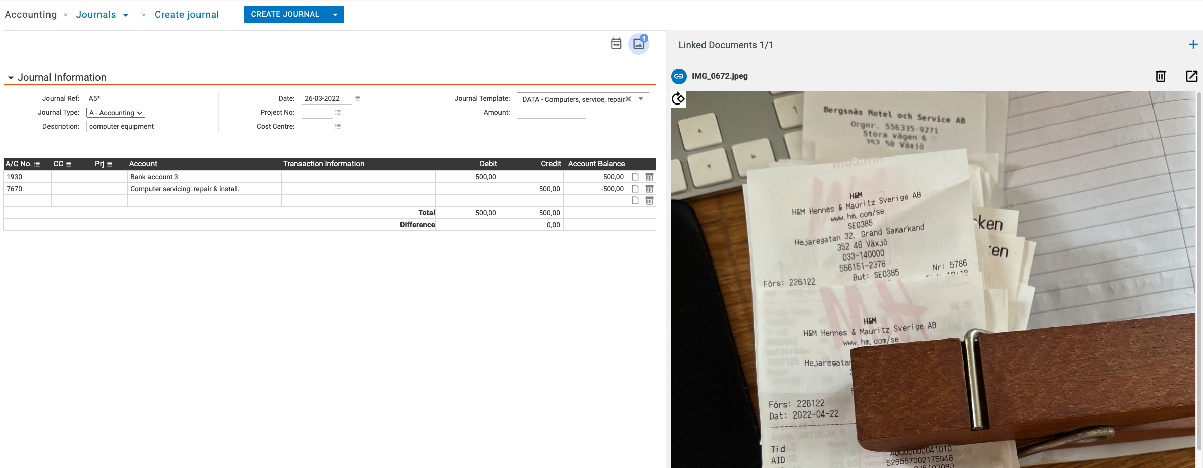Clear the selected Journal Template
1203x468 pixels.
[x=628, y=99]
